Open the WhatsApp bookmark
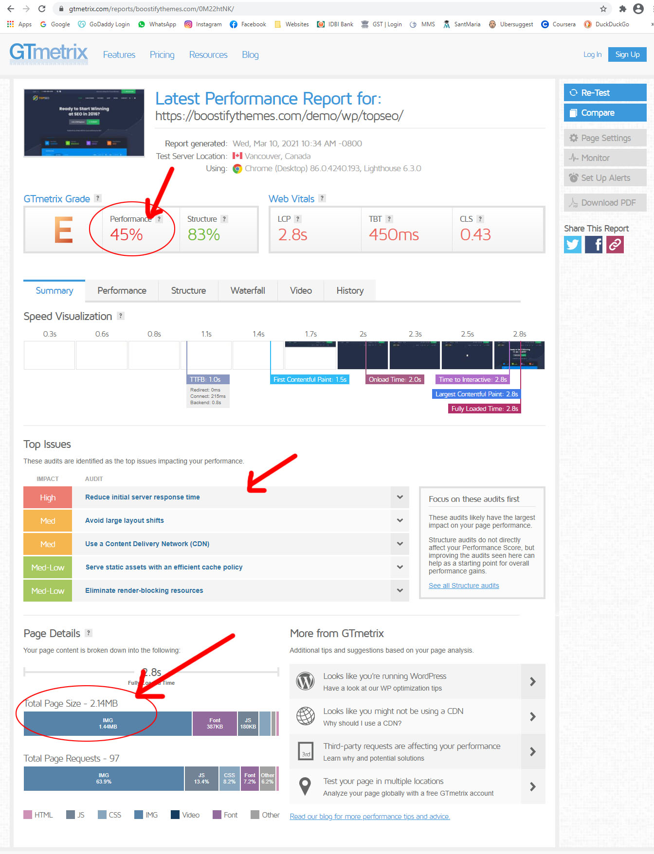654x854 pixels. coord(157,24)
